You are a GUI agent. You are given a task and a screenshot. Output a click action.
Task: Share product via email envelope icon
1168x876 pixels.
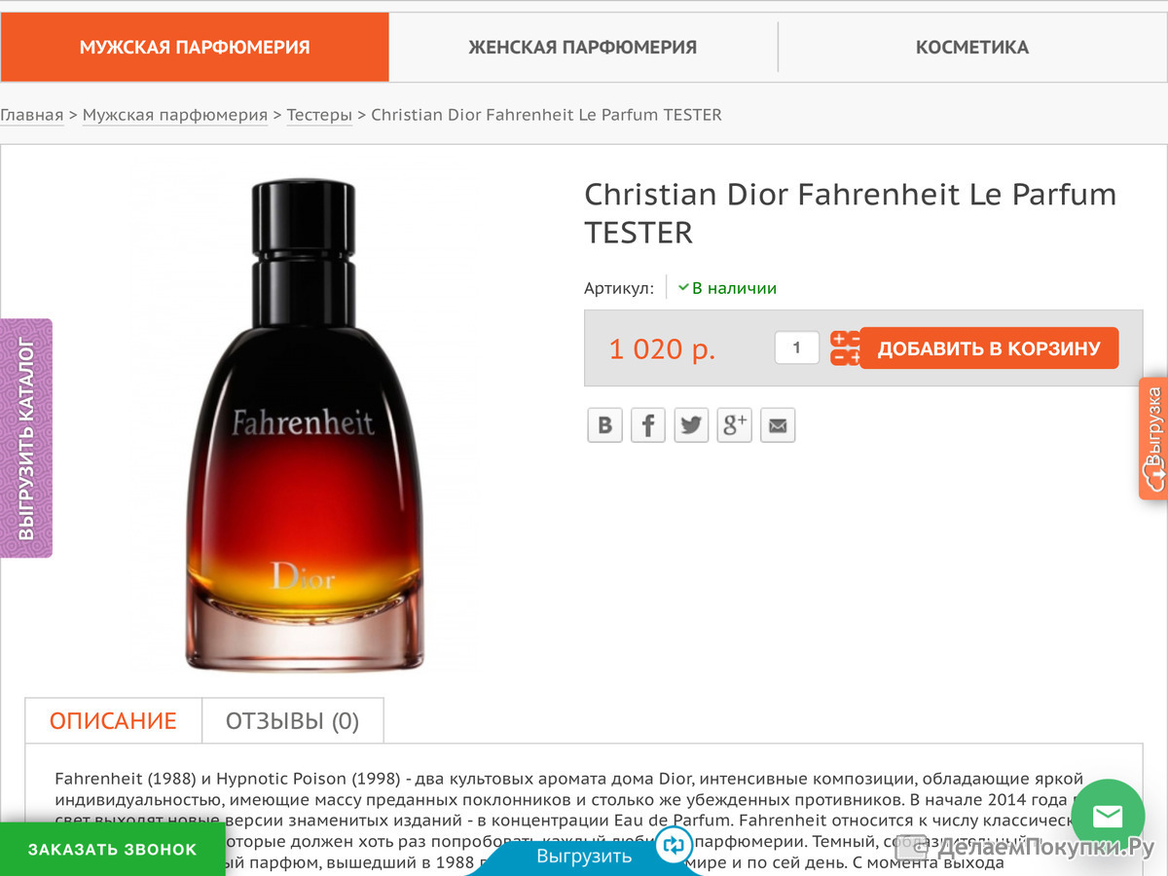778,424
